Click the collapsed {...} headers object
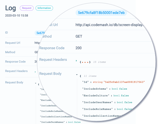The image size is (158, 124). click(x=85, y=62)
